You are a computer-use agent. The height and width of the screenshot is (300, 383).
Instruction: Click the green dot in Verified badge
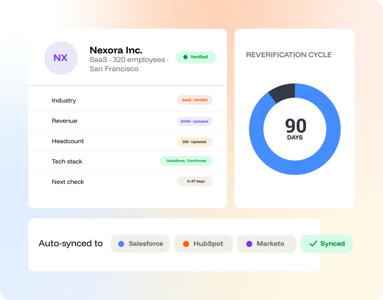[x=186, y=57]
